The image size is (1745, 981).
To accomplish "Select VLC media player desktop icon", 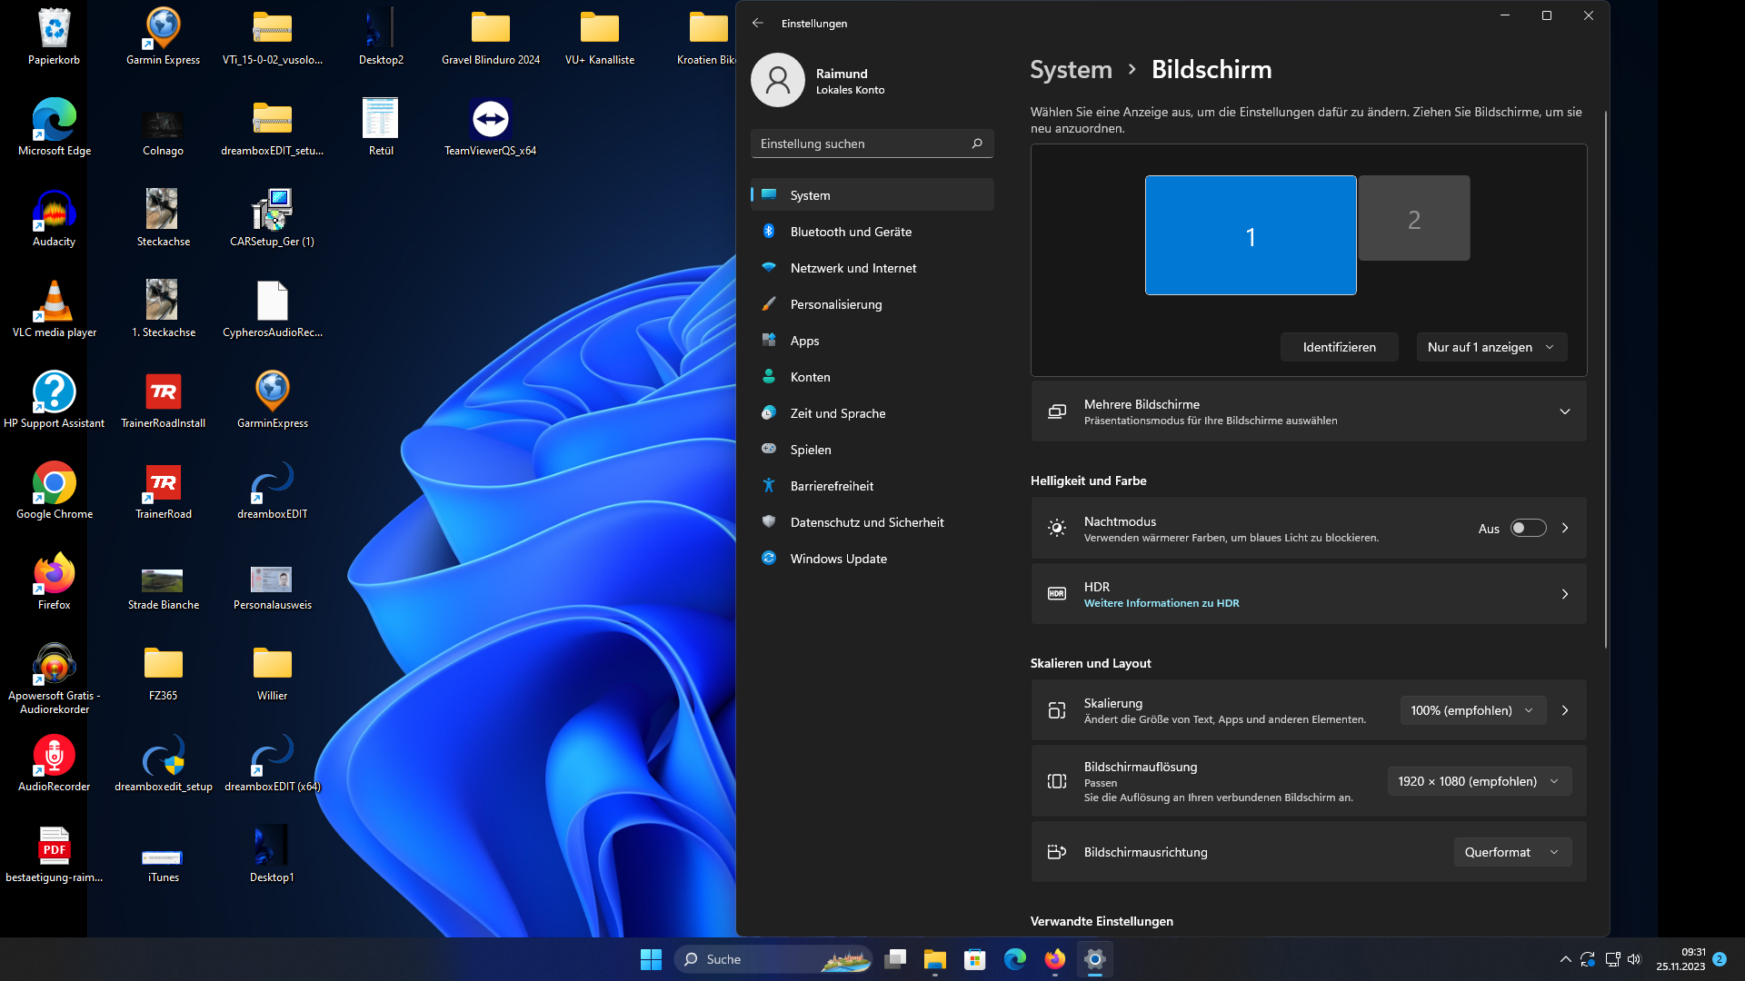I will (54, 302).
